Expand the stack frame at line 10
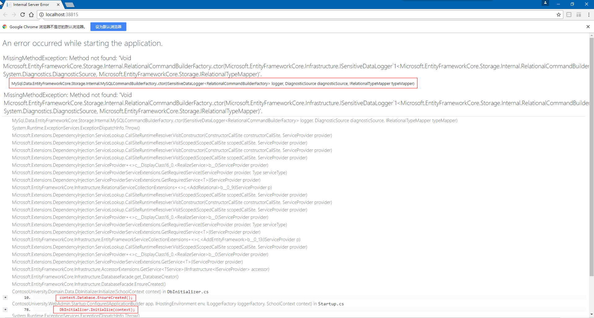 tap(5, 297)
